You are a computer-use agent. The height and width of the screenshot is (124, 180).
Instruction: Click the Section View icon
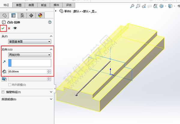pos(150,6)
